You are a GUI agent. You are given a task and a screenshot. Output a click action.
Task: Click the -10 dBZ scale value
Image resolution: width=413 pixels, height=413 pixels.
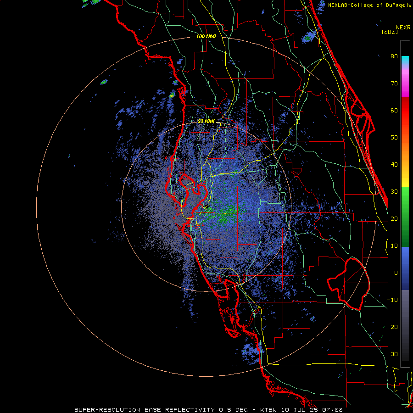392,300
